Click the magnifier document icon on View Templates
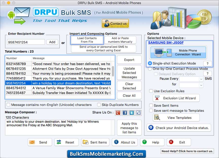The image size is (219, 158). (157, 118)
